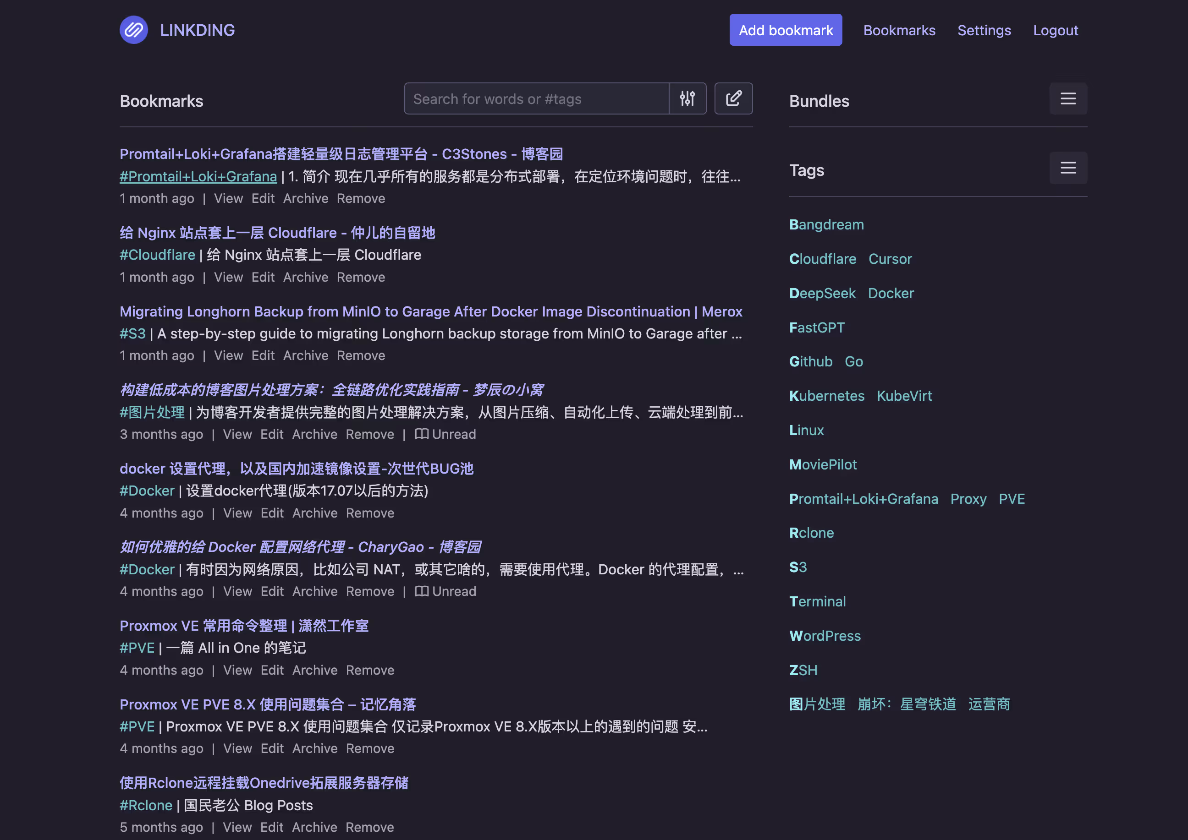Click the bulk edit pencil icon
Image resolution: width=1188 pixels, height=840 pixels.
pyautogui.click(x=733, y=98)
